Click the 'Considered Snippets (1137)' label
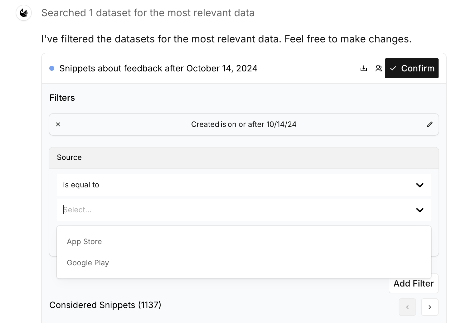This screenshot has width=476, height=323. coord(105,305)
